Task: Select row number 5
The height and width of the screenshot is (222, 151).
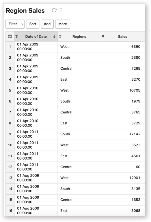Action: [x=10, y=90]
